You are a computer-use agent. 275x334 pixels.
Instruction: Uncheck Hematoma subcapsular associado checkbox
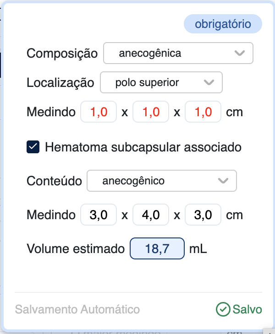(33, 147)
